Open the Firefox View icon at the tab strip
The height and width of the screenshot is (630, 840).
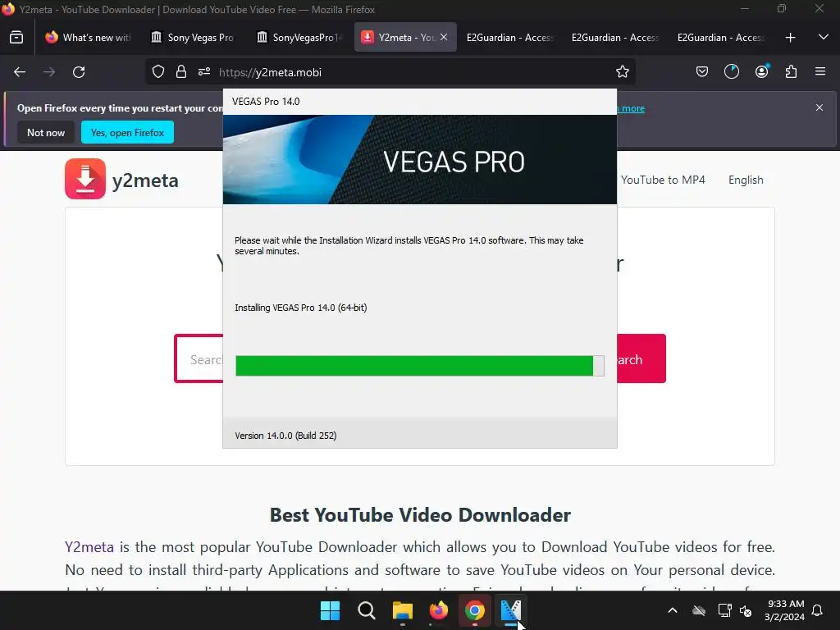point(16,38)
